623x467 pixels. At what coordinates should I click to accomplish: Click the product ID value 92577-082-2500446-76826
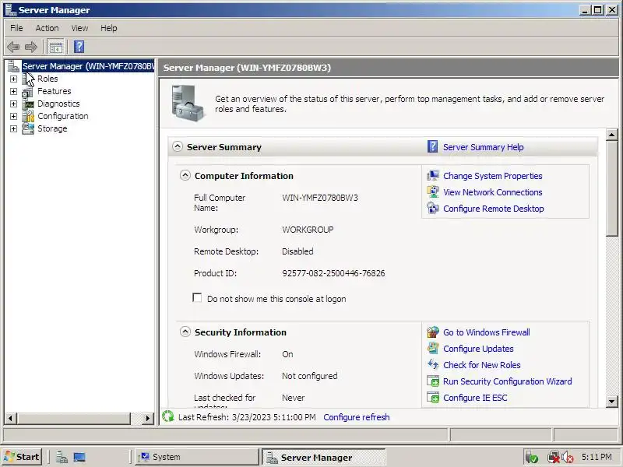[x=333, y=273]
